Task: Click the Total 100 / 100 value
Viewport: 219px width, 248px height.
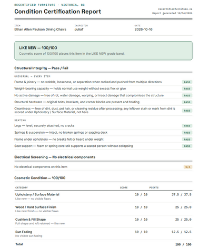Action: point(183,244)
